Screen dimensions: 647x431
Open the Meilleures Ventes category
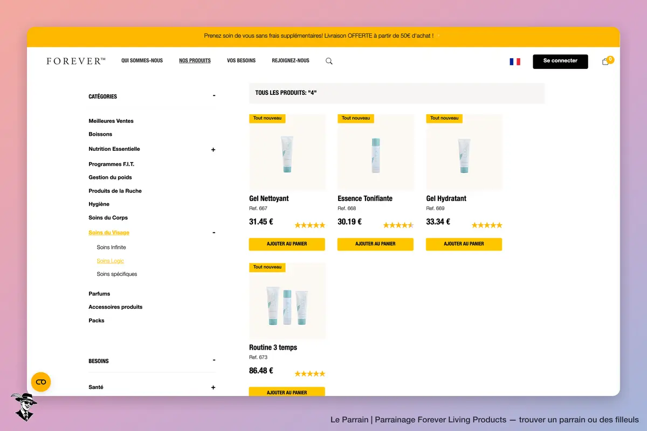pos(111,121)
